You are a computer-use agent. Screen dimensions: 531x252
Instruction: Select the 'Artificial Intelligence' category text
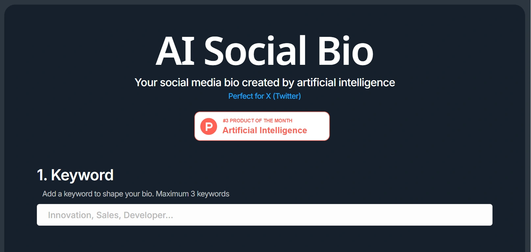tap(264, 130)
